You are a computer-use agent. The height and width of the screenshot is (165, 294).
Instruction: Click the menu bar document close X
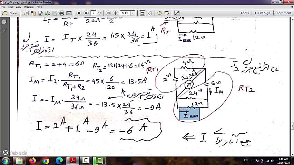tap(292, 7)
